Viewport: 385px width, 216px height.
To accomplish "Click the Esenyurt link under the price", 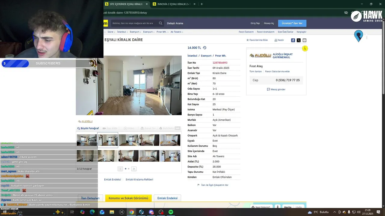I will [206, 56].
